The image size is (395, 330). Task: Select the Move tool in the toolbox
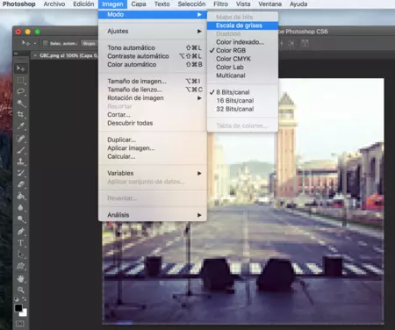point(20,68)
